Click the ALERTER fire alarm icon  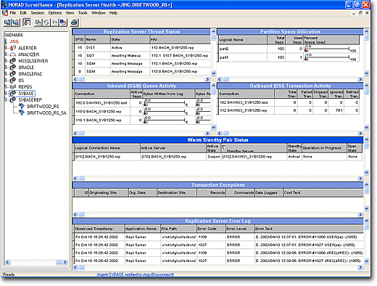[13, 48]
